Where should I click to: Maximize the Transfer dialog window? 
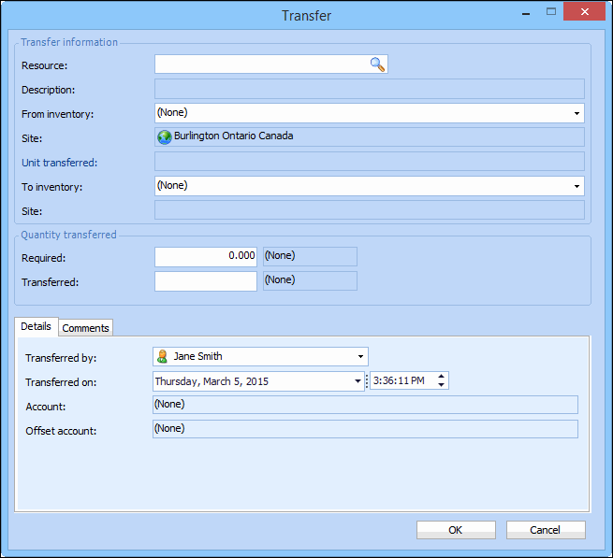[x=551, y=12]
